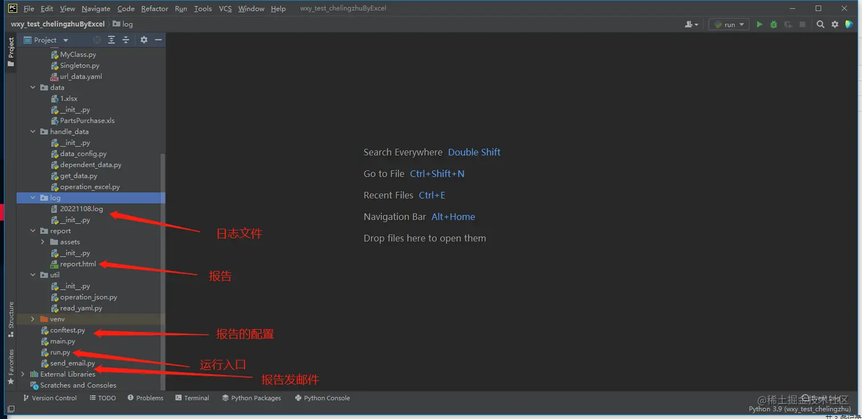Open the View menu
Image resolution: width=862 pixels, height=419 pixels.
(67, 9)
